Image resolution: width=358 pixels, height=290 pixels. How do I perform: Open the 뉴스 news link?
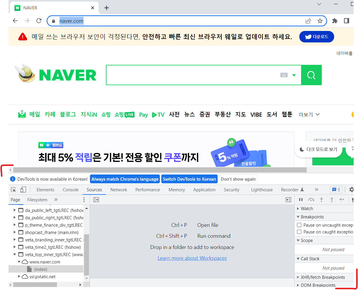pos(189,114)
